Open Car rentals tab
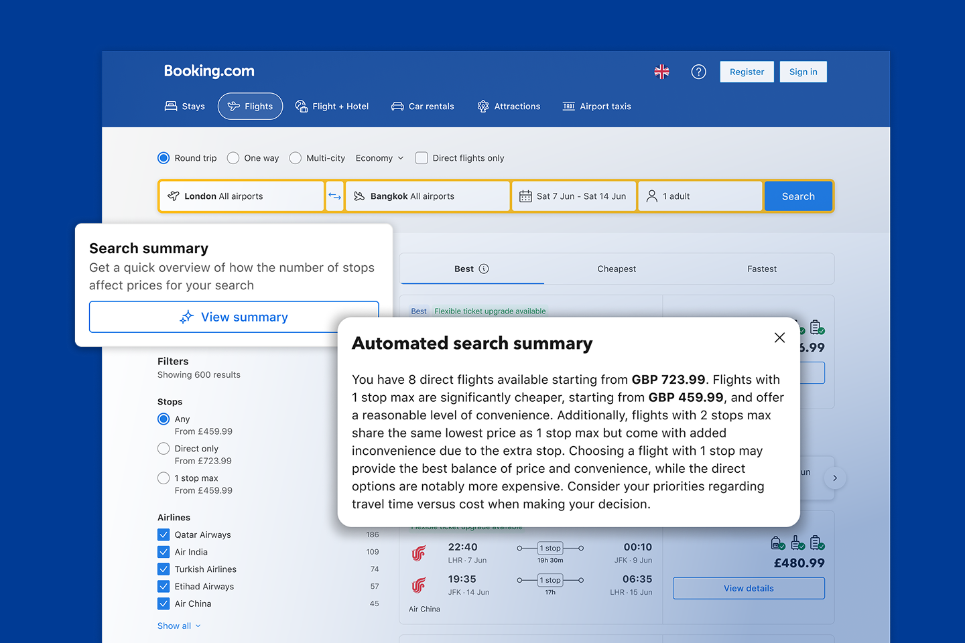The image size is (965, 643). [423, 106]
